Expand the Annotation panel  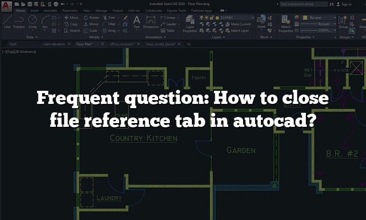155,37
